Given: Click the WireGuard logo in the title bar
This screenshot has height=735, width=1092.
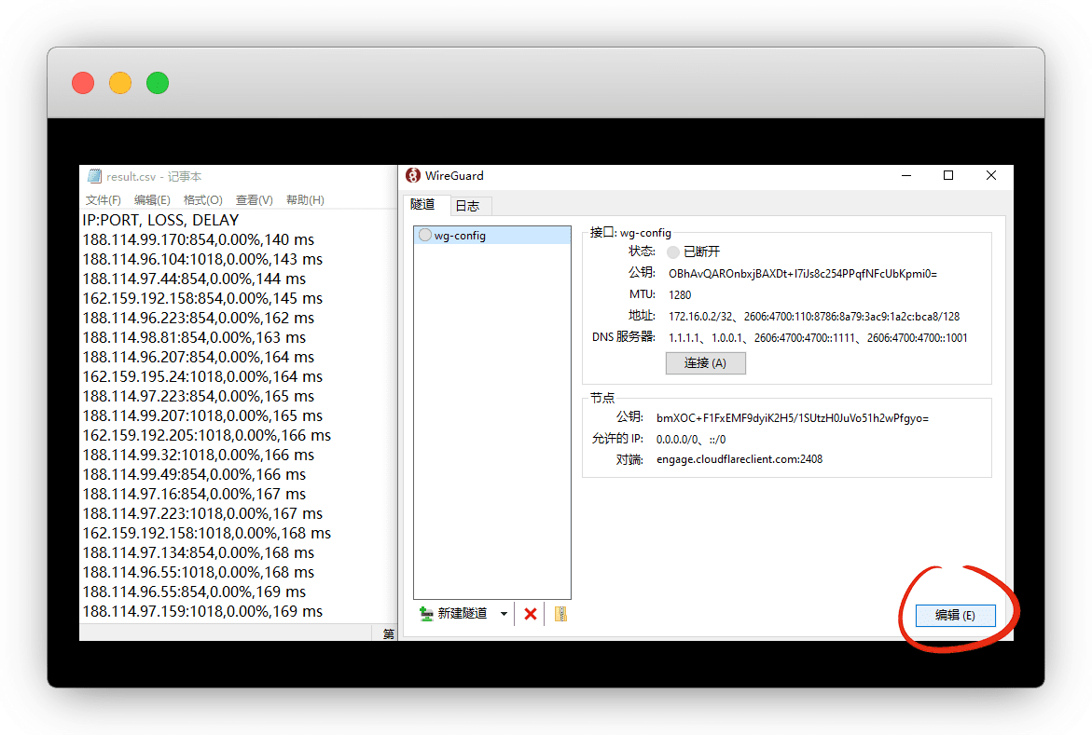Looking at the screenshot, I should point(413,175).
